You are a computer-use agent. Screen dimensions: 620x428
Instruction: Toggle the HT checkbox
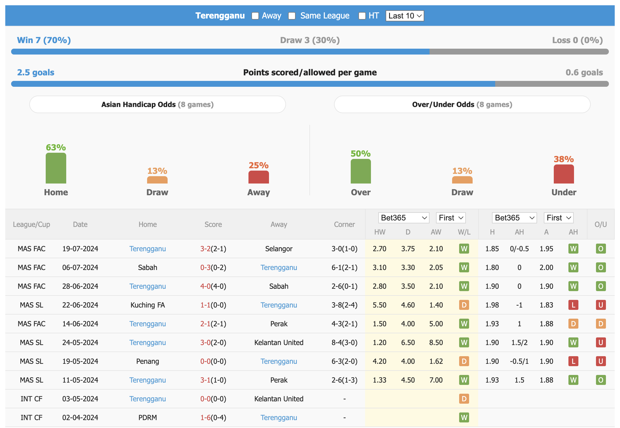[362, 16]
